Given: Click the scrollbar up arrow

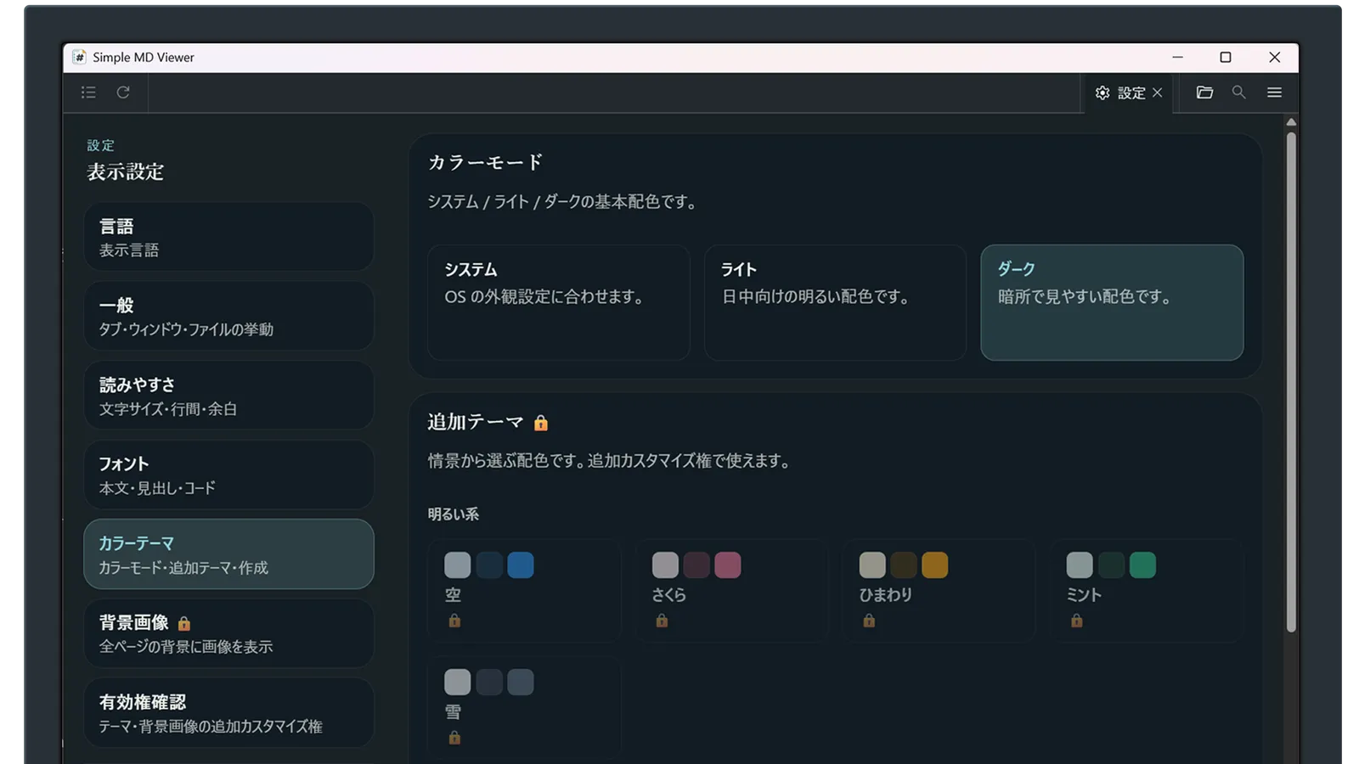Looking at the screenshot, I should 1291,122.
